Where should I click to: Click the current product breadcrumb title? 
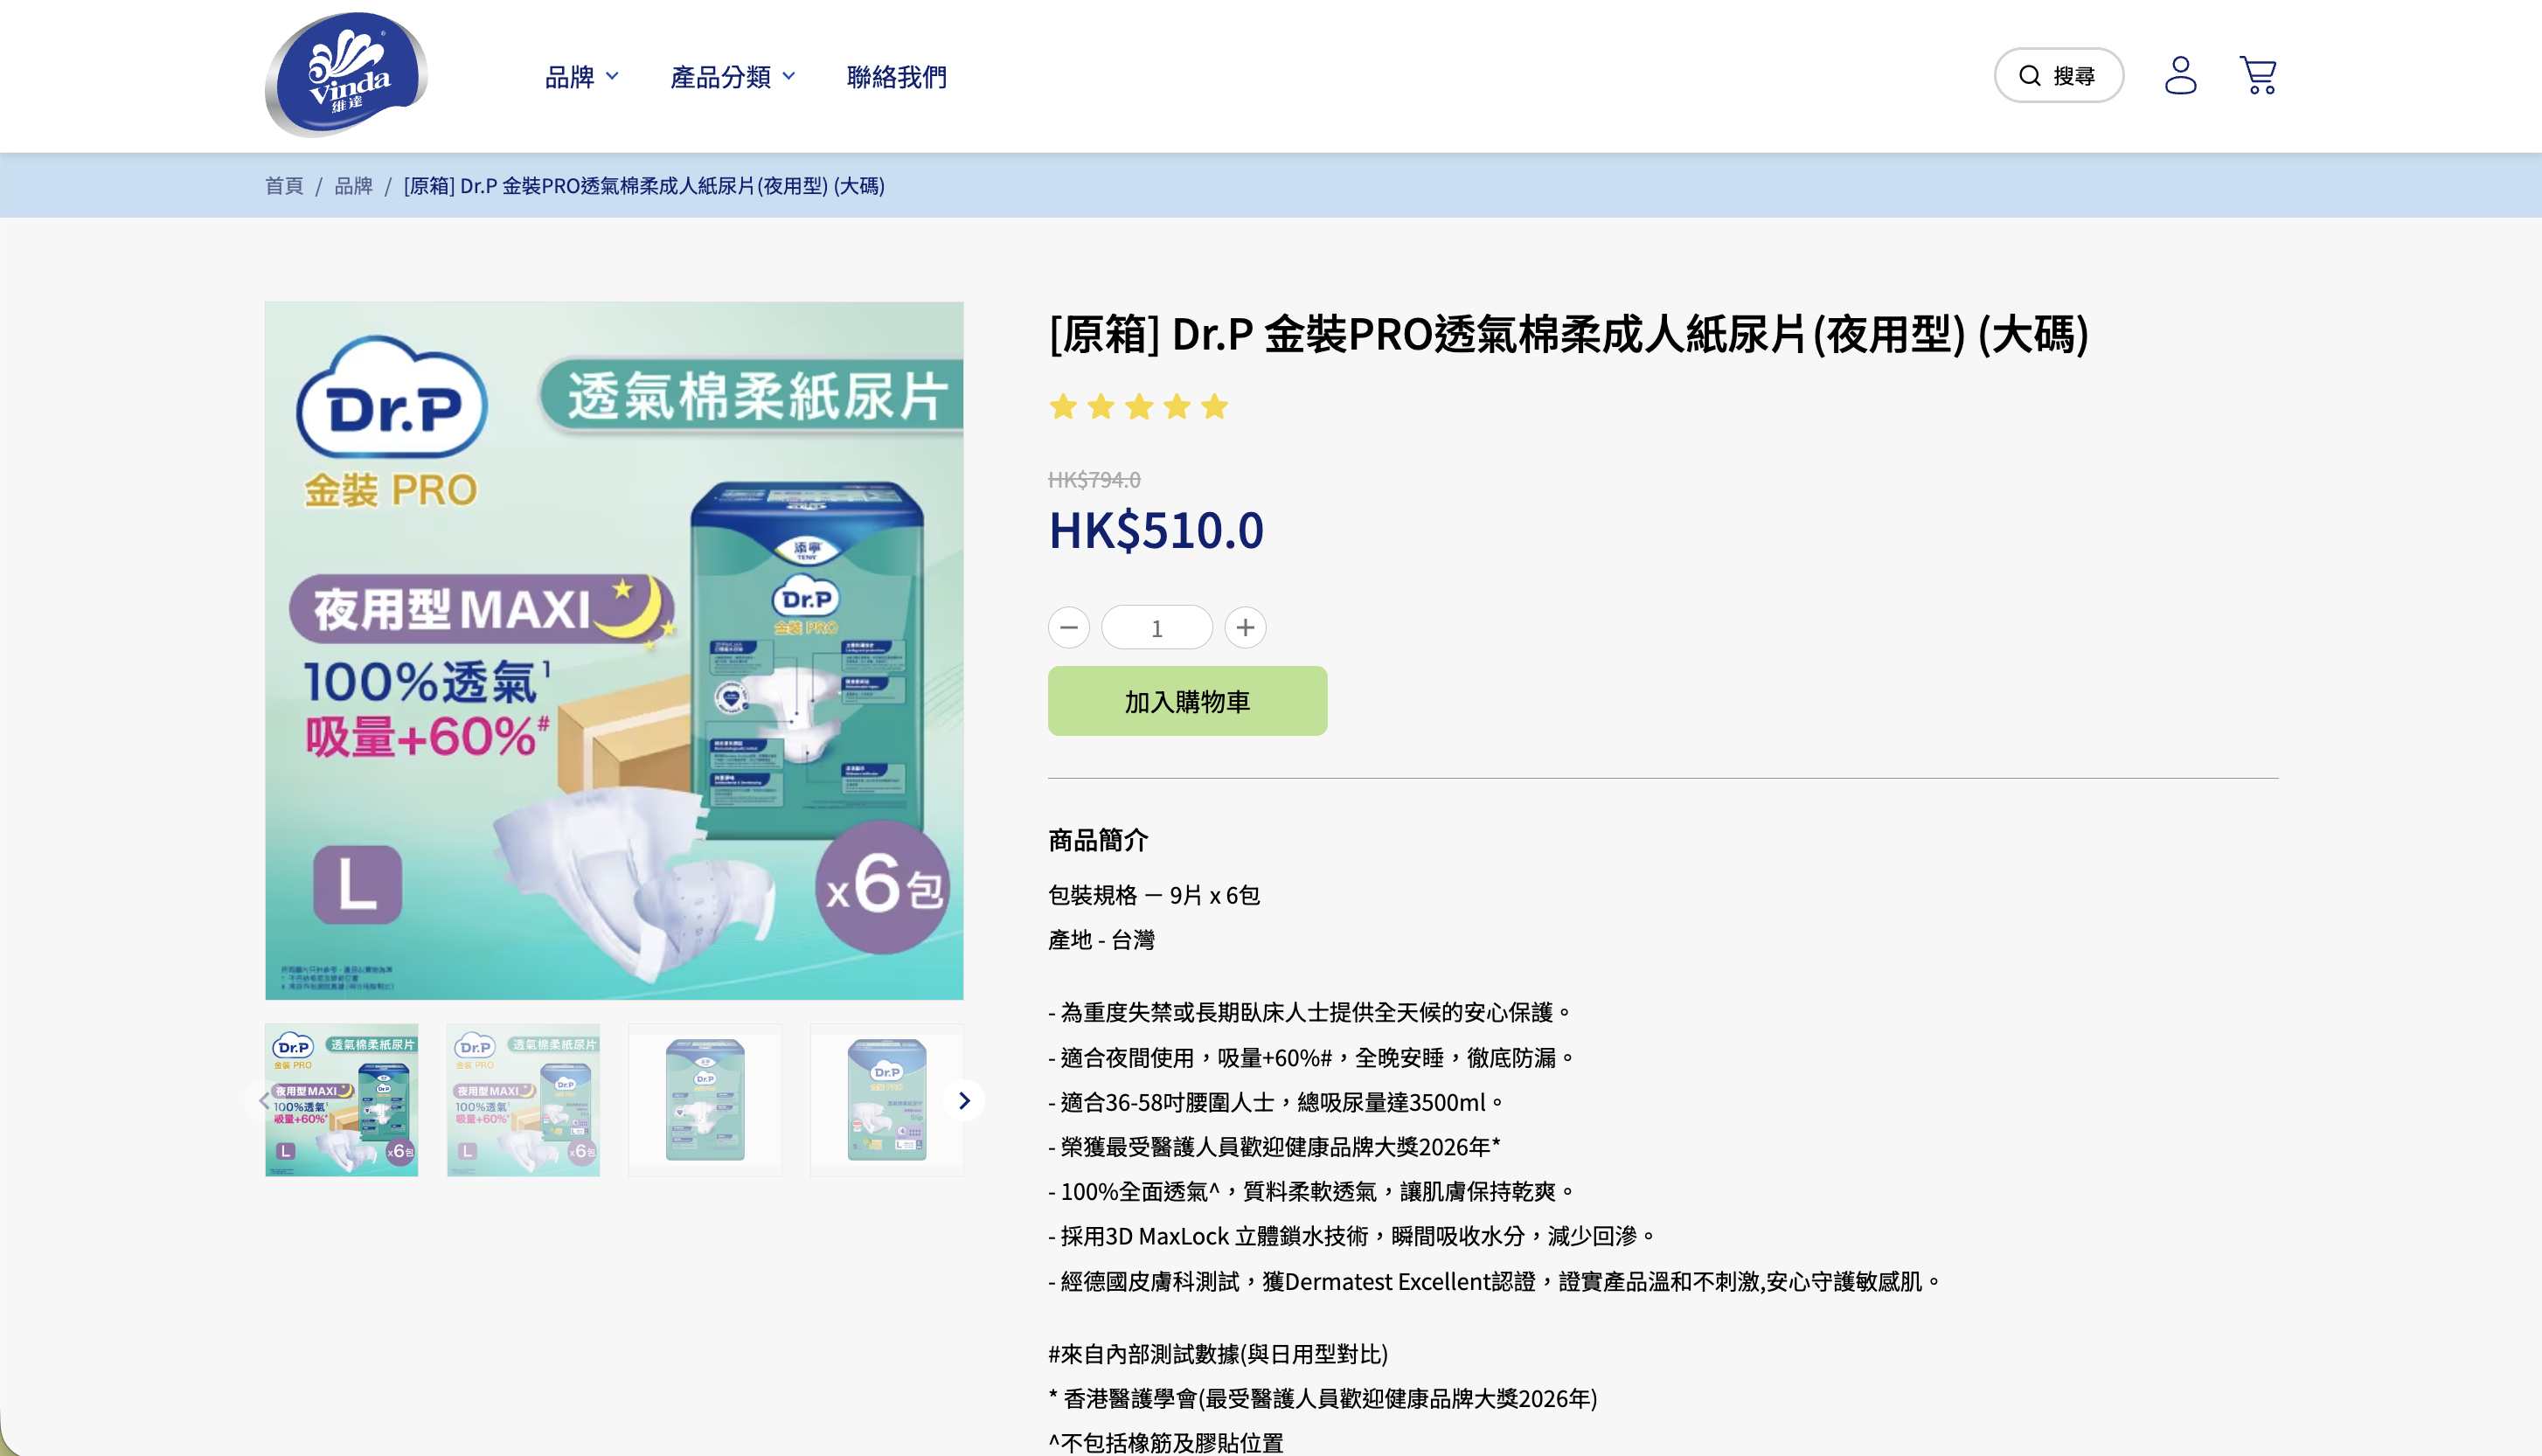click(x=644, y=185)
